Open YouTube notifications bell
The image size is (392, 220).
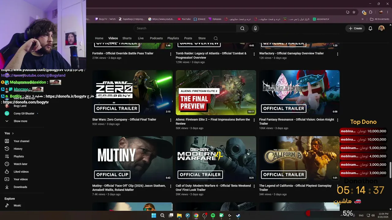coord(370,28)
